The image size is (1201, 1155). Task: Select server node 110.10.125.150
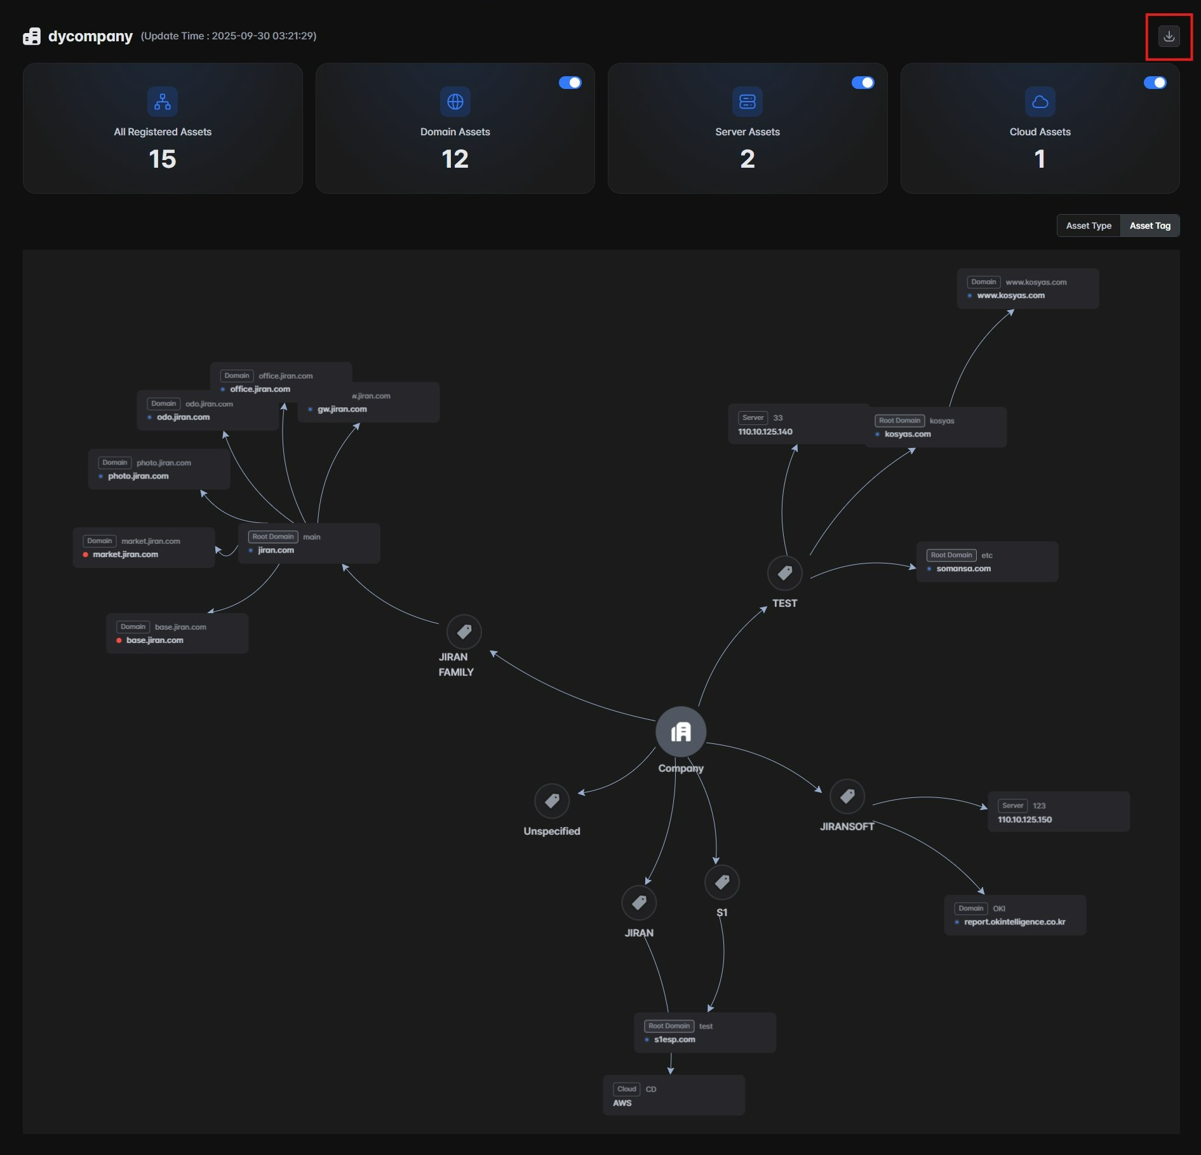1058,812
